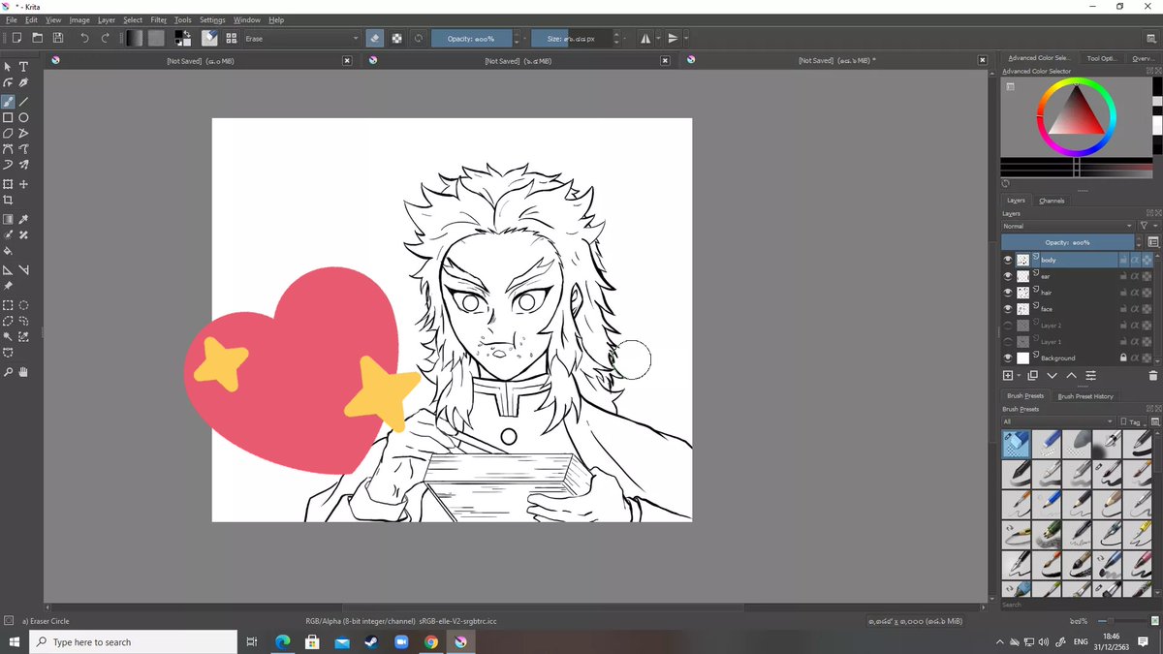Image resolution: width=1163 pixels, height=654 pixels.
Task: Select the Pan hand tool
Action: point(24,372)
